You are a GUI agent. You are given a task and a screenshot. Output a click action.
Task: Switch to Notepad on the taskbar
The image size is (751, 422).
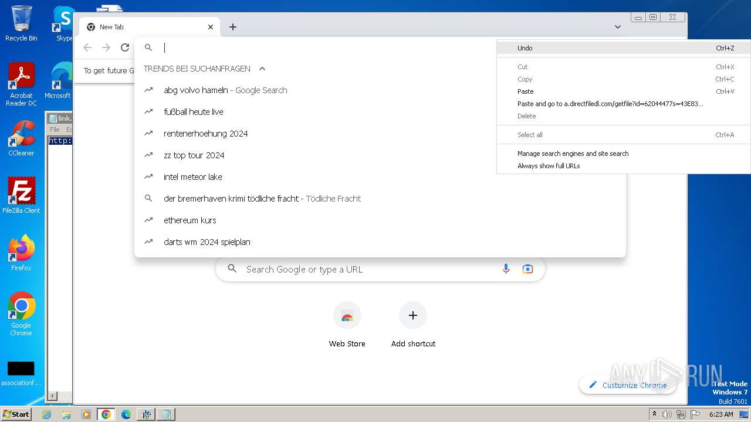[x=165, y=414]
